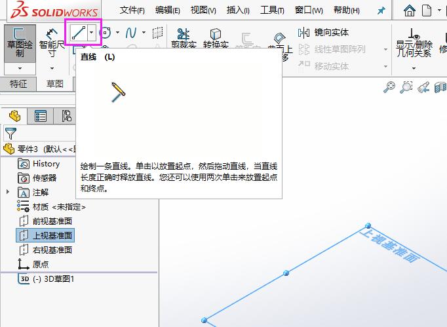The image size is (447, 327).
Task: Click 线性草图阵列 linear sketch pattern
Action: point(332,49)
